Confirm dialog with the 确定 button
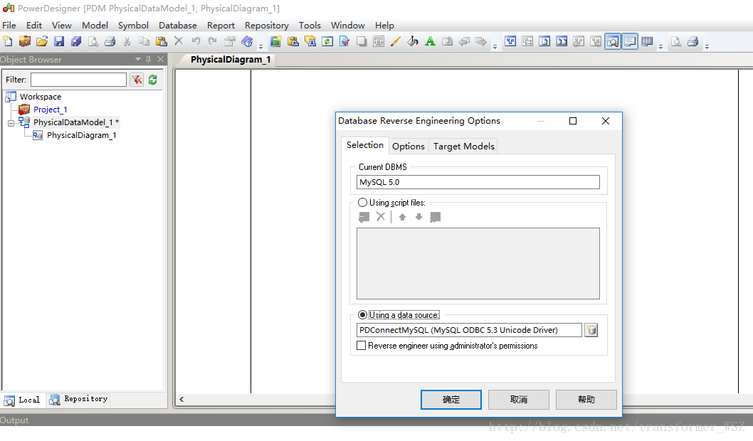The width and height of the screenshot is (753, 441). click(451, 399)
